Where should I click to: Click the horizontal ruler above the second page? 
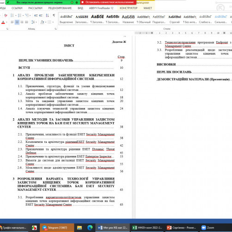(x=183, y=33)
